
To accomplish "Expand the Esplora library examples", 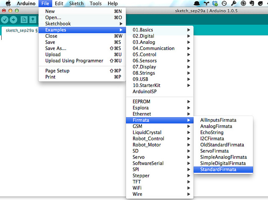I will coord(160,108).
